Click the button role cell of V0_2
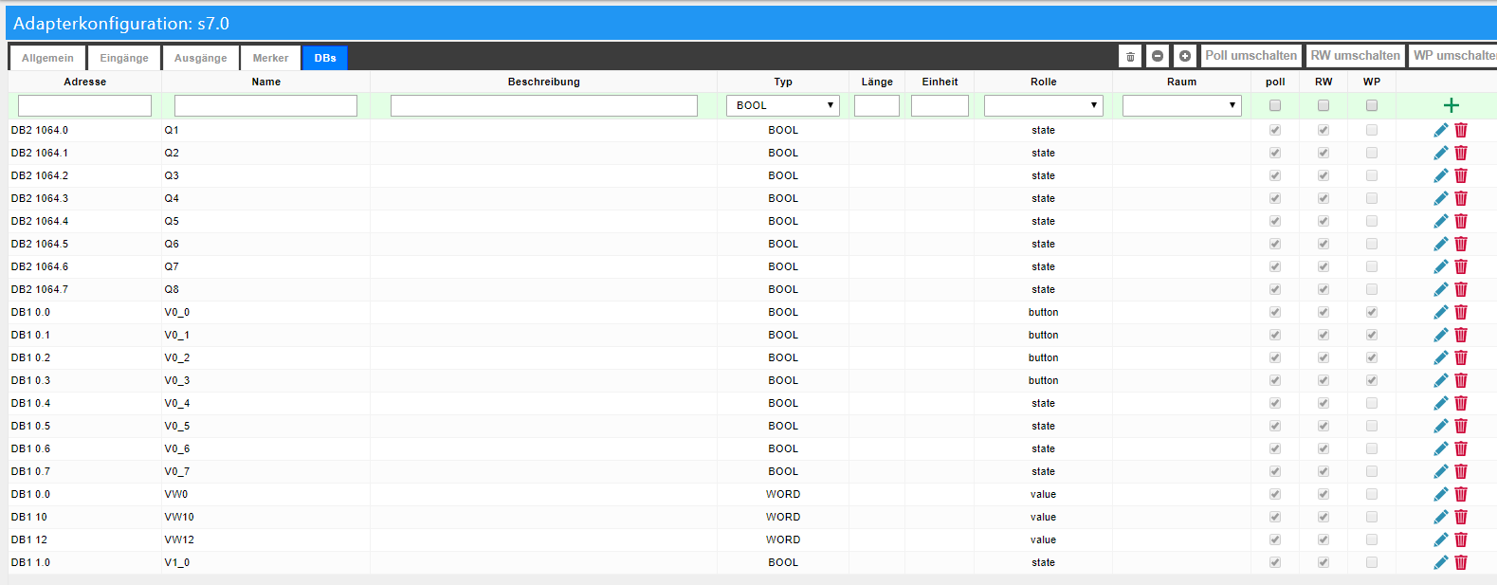The height and width of the screenshot is (585, 1497). point(1043,357)
